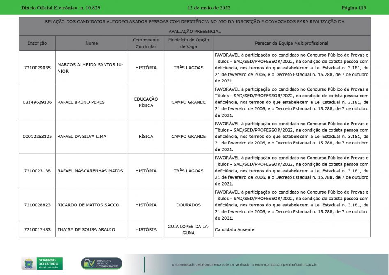Click the Mato Grosso do Sul coat of arms
This screenshot has height=275, width=389.
point(28,264)
